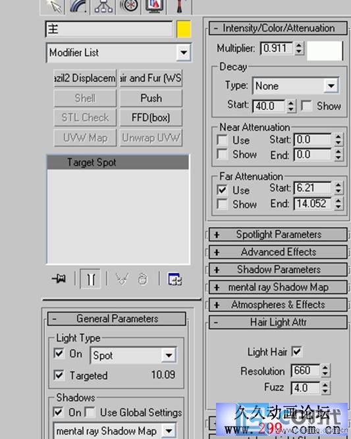Click the Near Attenuation End spinner
Image resolution: width=351 pixels, height=439 pixels.
[338, 155]
